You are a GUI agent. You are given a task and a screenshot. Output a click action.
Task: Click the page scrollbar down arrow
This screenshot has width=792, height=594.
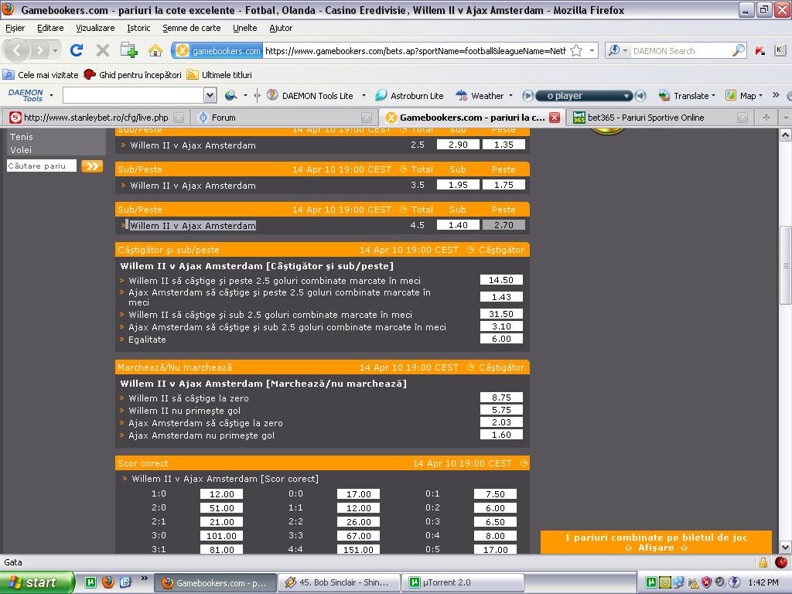785,547
